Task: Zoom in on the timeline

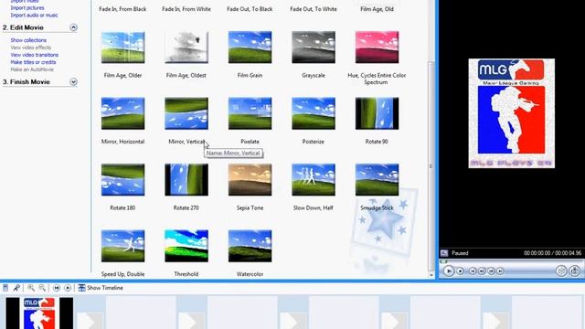Action: pos(31,288)
